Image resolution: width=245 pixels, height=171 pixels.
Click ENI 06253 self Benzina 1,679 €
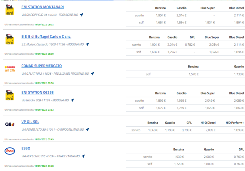161,108
